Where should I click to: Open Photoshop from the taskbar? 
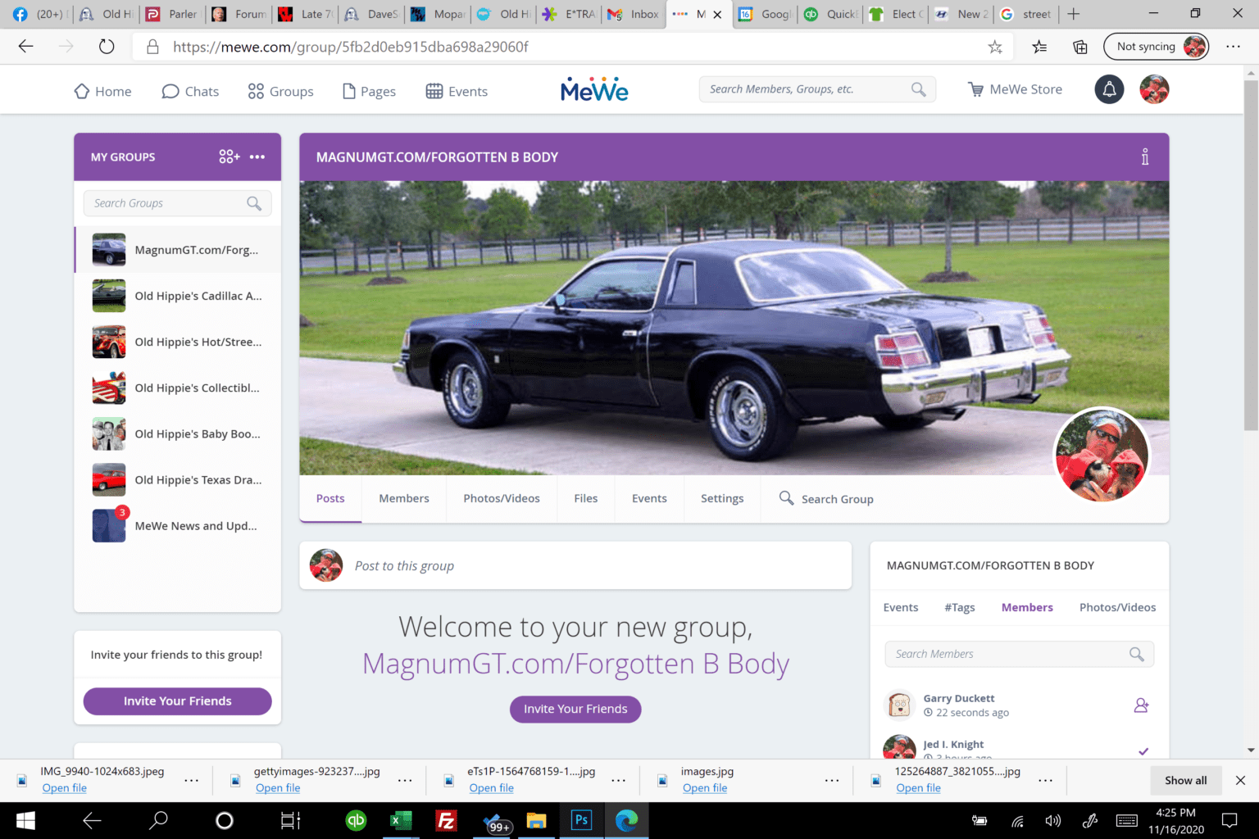coord(581,820)
